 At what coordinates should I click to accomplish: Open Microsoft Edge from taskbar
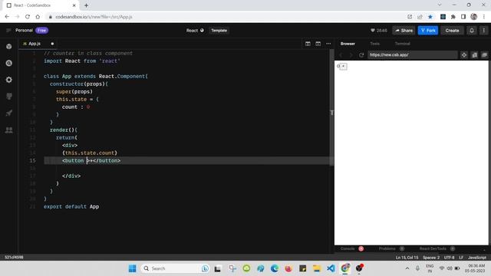click(x=275, y=268)
